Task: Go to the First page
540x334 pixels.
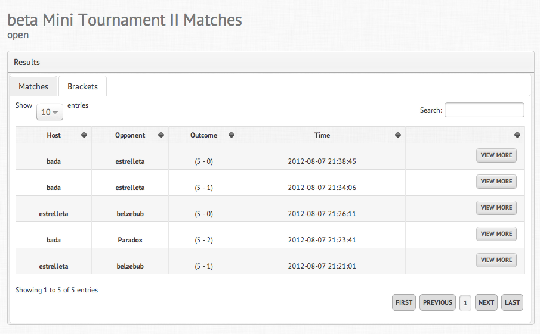Action: tap(404, 302)
